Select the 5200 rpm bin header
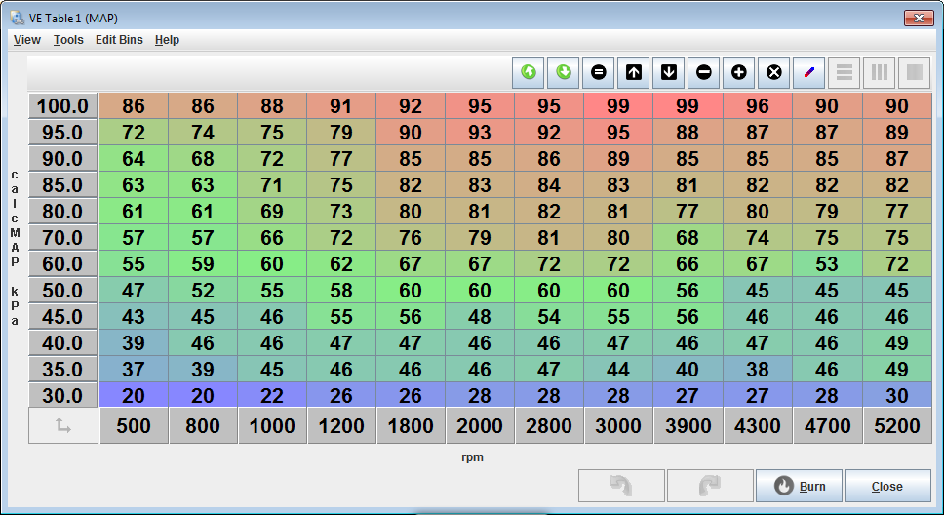 [x=896, y=425]
